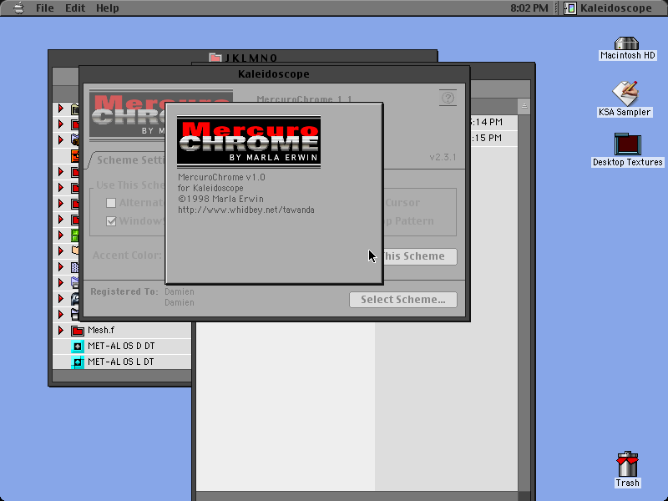Screen dimensions: 668x501
Task: Open the File menu
Action: click(x=45, y=8)
